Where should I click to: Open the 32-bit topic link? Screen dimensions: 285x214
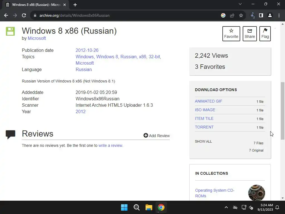154,57
